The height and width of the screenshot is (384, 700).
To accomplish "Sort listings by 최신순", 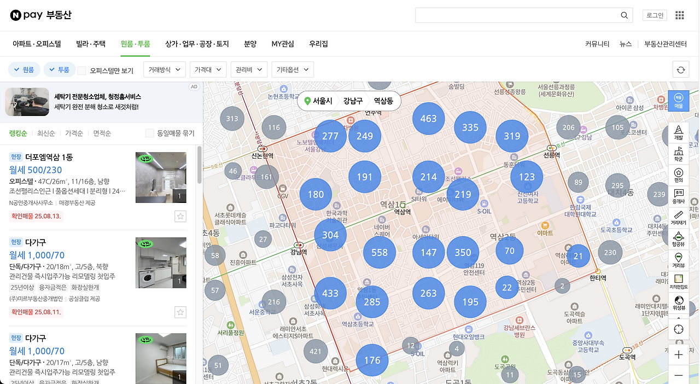I will pyautogui.click(x=46, y=133).
